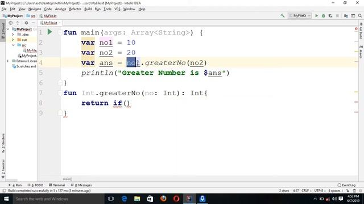364x204 pixels.
Task: Click the Windows search box
Action: click(x=59, y=199)
